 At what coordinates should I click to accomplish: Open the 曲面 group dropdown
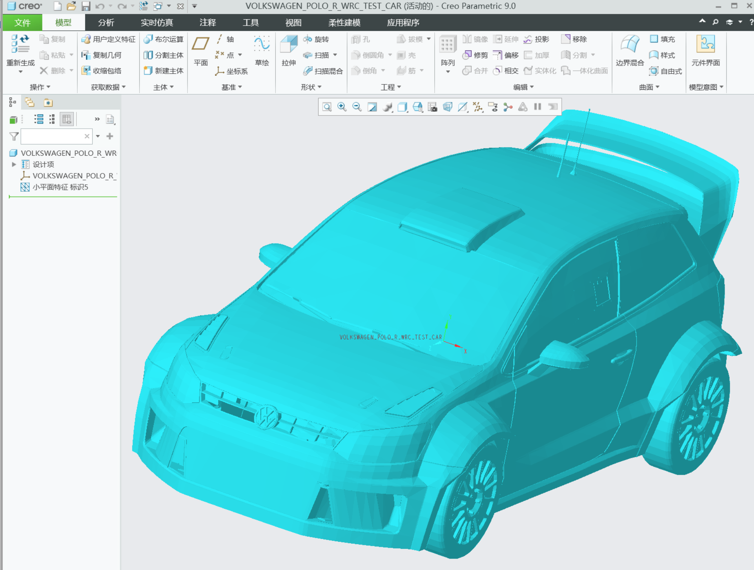pos(649,87)
